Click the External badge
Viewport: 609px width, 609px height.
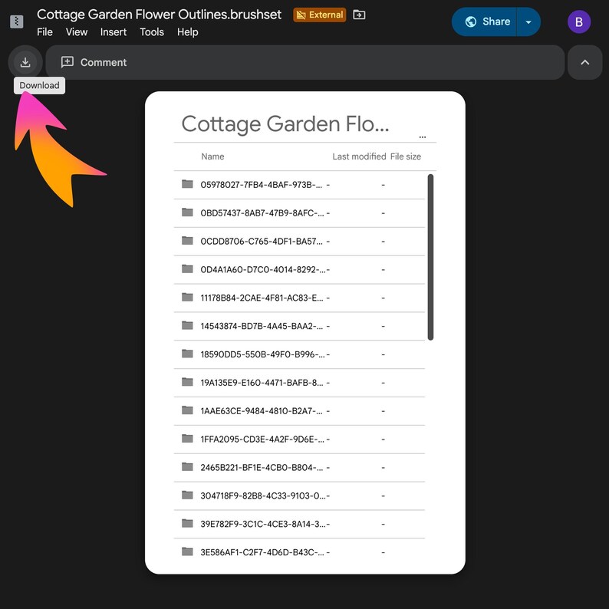point(320,15)
